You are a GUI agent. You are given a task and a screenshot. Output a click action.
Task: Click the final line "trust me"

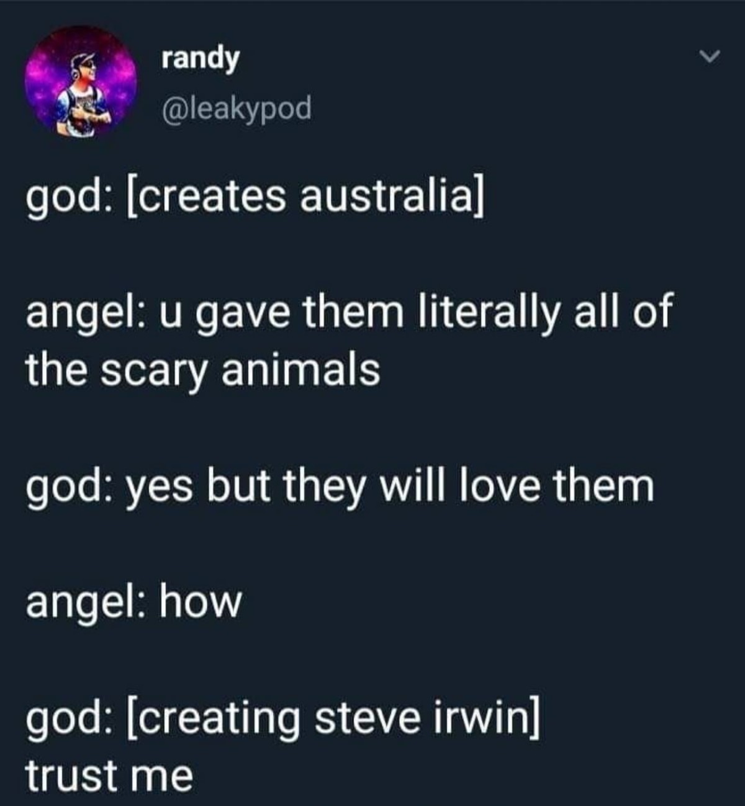(109, 776)
